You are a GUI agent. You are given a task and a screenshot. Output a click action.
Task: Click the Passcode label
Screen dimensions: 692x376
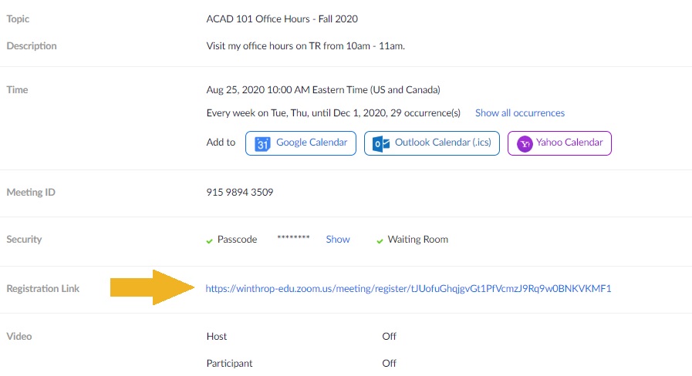pyautogui.click(x=237, y=239)
